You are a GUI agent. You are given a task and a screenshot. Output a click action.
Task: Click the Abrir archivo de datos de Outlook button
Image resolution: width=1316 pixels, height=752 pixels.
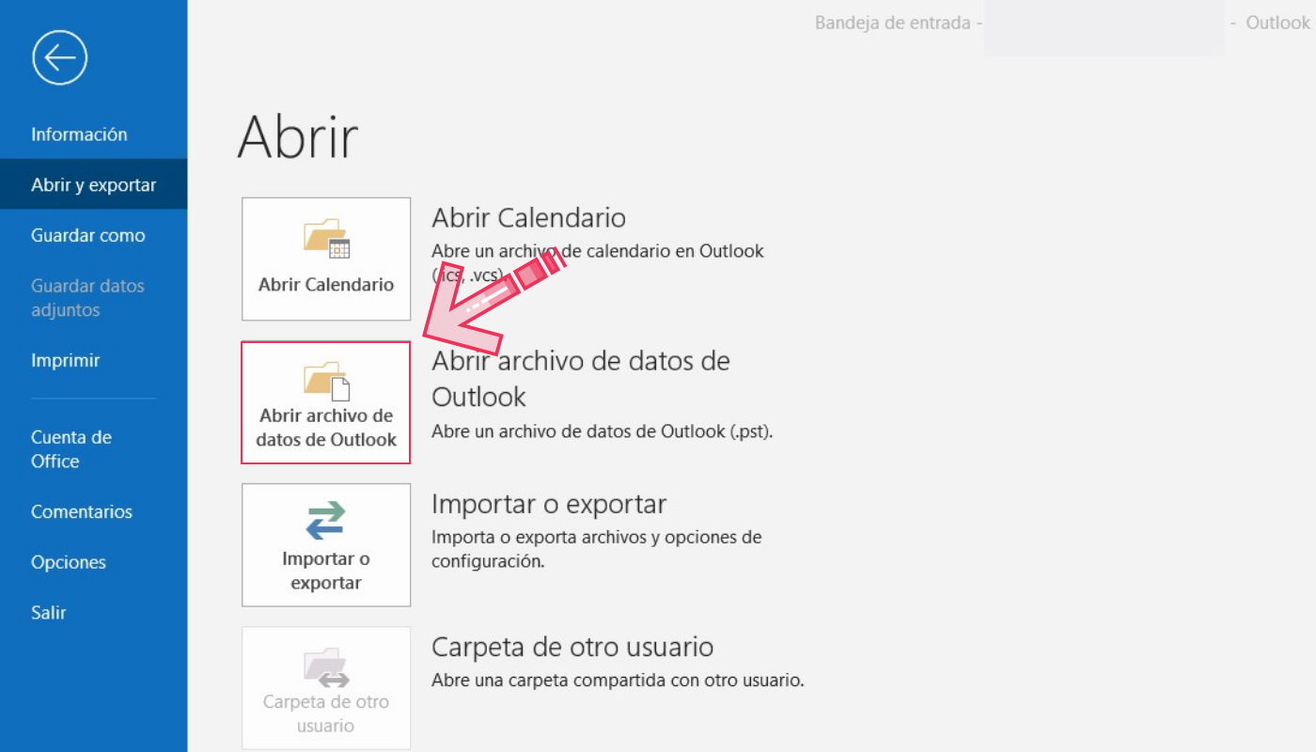pyautogui.click(x=326, y=402)
